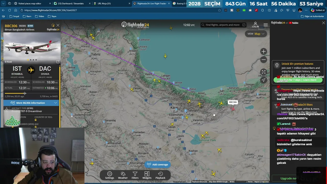Image resolution: width=327 pixels, height=184 pixels.
Task: Click the BBC306 map label
Action: click(233, 102)
